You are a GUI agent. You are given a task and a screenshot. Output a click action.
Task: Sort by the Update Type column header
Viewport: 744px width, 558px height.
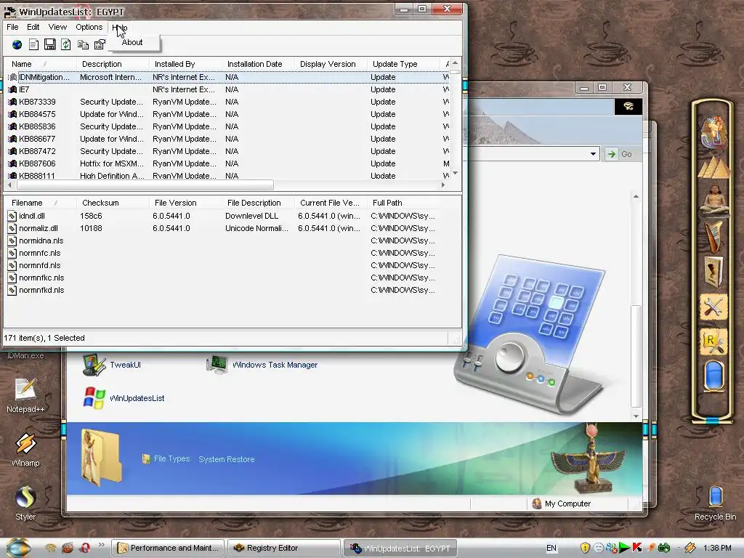403,64
